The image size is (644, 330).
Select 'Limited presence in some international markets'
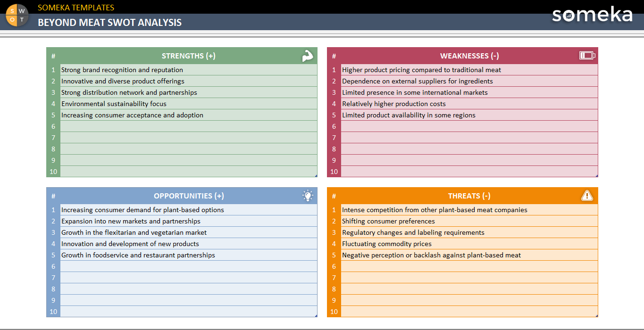pyautogui.click(x=469, y=92)
